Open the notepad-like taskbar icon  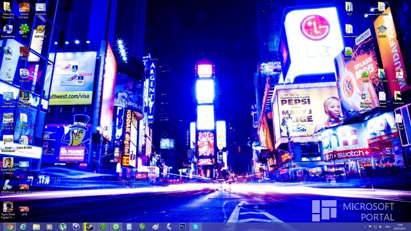click(129, 227)
